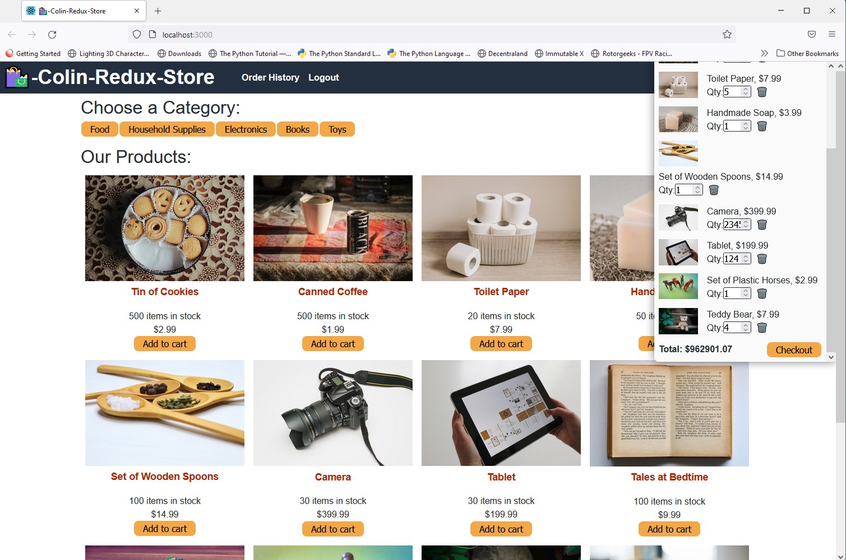Remove Toilet Paper using its trash icon
Screen dimensions: 846x560
pos(762,92)
